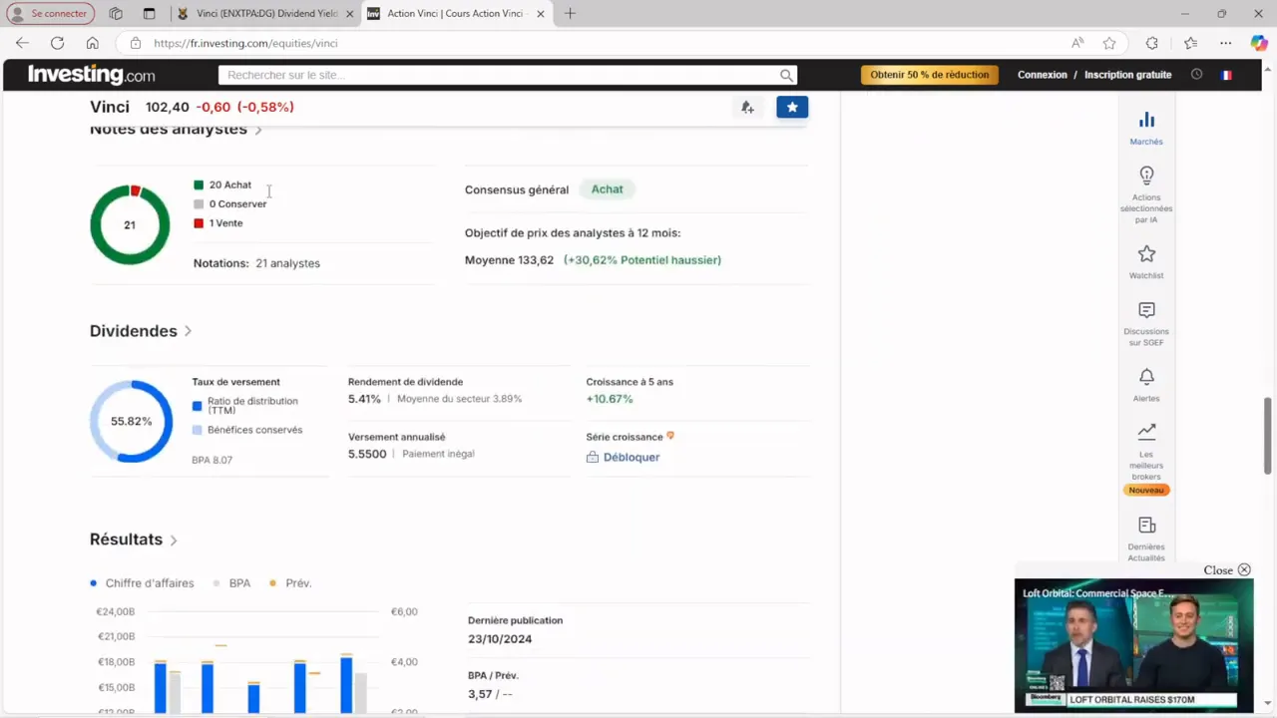The height and width of the screenshot is (718, 1277).
Task: Reload the page with refresh icon
Action: 57,43
